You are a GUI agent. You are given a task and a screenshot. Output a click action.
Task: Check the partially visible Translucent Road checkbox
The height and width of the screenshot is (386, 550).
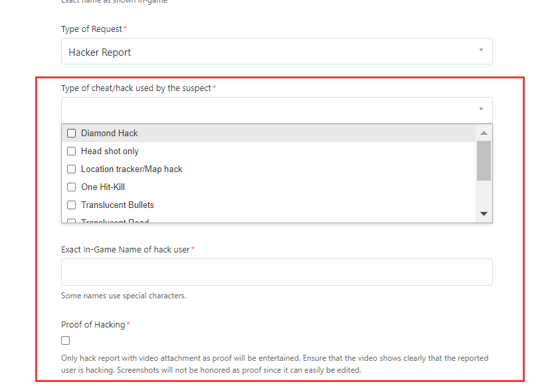point(71,220)
